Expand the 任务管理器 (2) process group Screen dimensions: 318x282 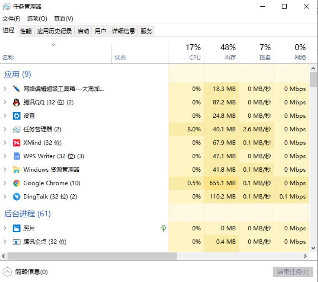click(5, 130)
